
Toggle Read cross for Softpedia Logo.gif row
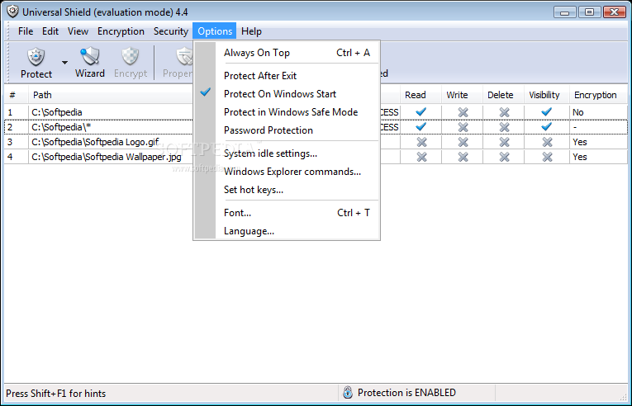tap(421, 142)
